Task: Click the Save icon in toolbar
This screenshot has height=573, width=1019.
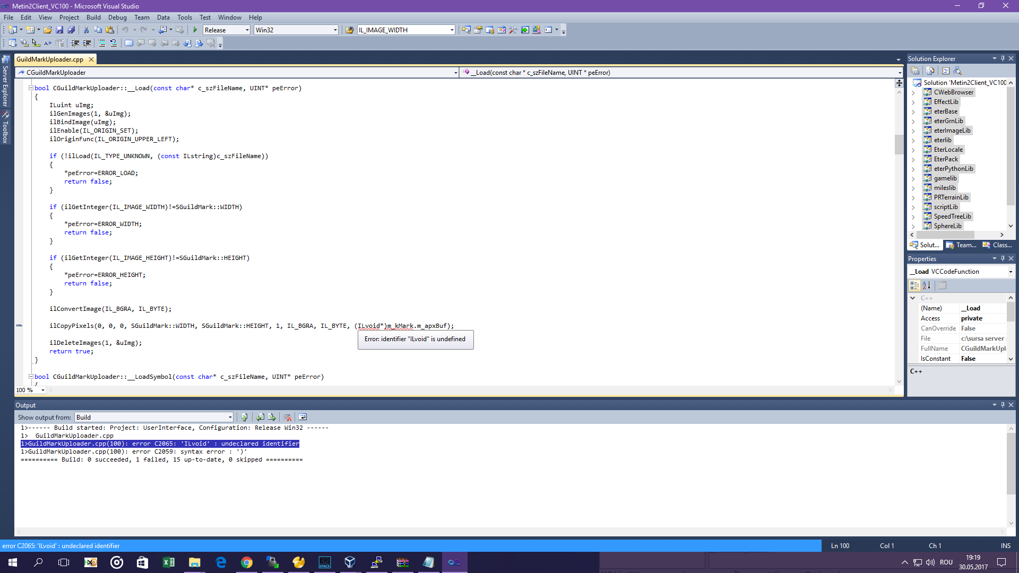Action: (59, 30)
